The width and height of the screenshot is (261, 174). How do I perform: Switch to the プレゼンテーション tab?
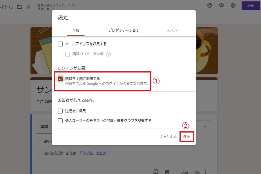tap(124, 30)
